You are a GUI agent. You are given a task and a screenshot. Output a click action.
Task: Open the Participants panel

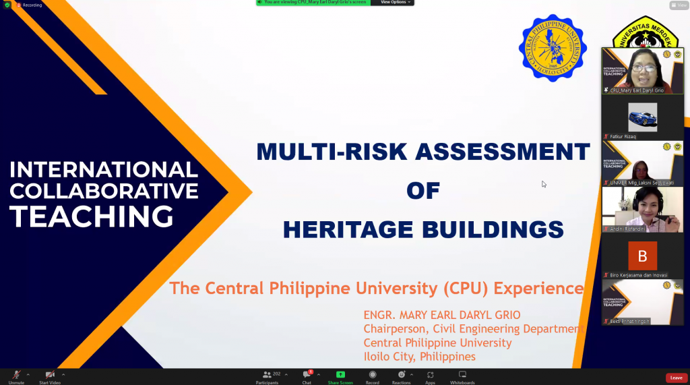coord(267,377)
